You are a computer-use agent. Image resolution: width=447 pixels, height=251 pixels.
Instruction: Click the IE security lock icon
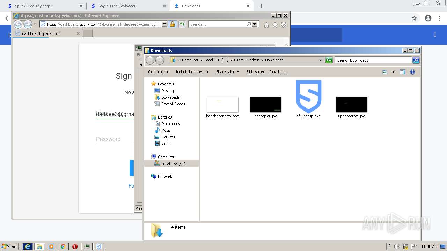(172, 24)
